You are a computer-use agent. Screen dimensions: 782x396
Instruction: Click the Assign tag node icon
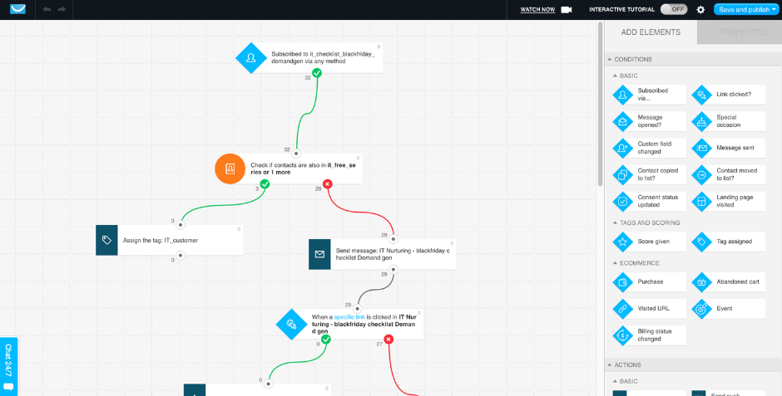tap(106, 240)
